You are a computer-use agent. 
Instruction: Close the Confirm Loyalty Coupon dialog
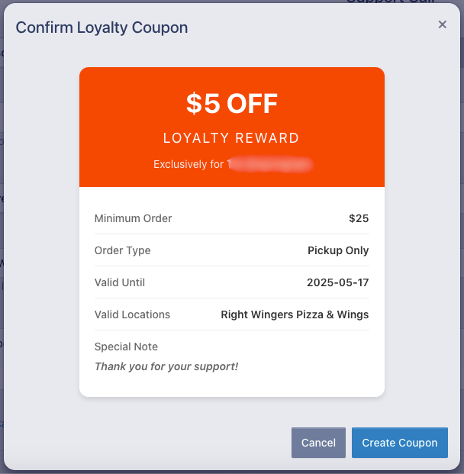click(x=443, y=24)
